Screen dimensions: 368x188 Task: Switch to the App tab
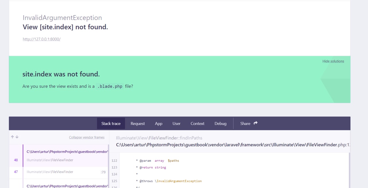pos(159,124)
